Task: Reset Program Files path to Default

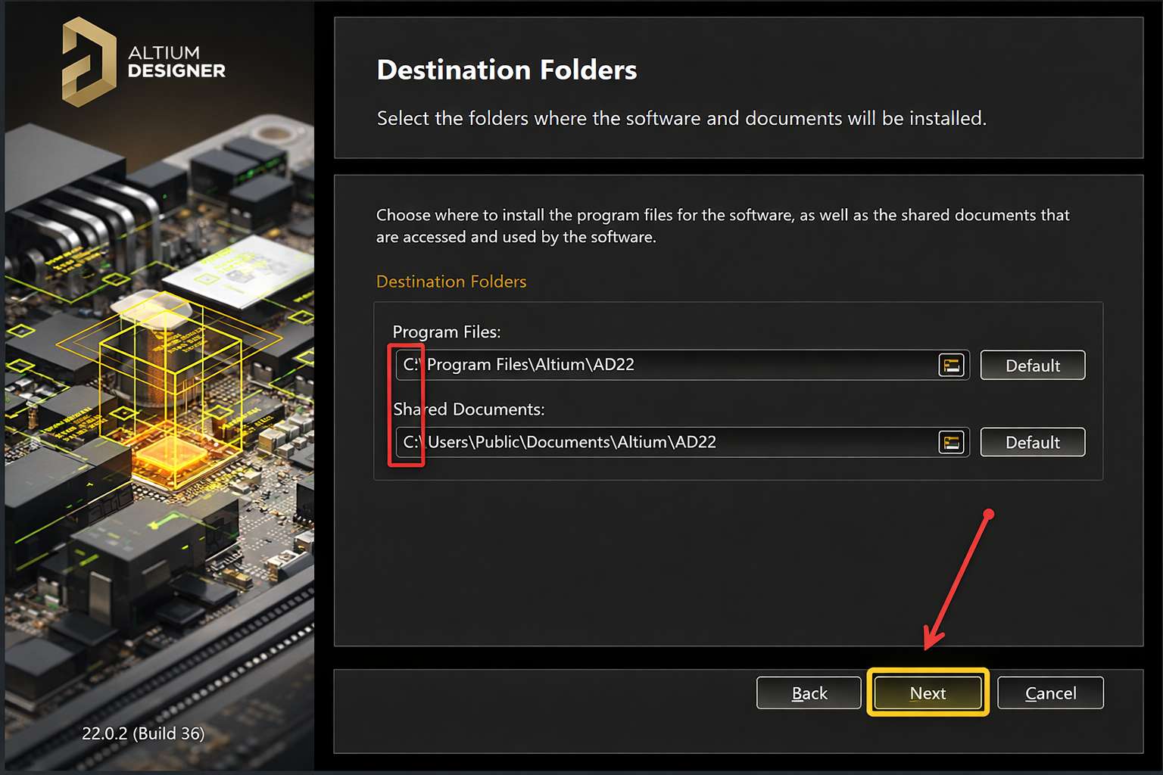Action: (x=1033, y=366)
